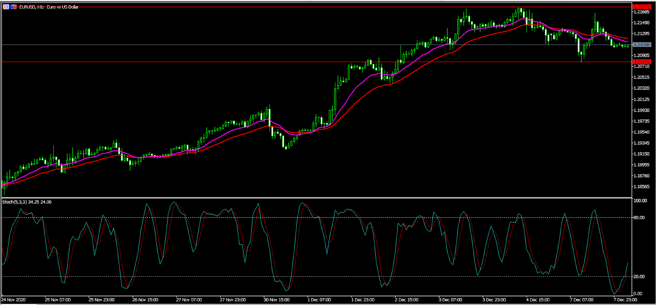
Task: Click the 27 Nov 23:00 time label
Action: point(233,300)
